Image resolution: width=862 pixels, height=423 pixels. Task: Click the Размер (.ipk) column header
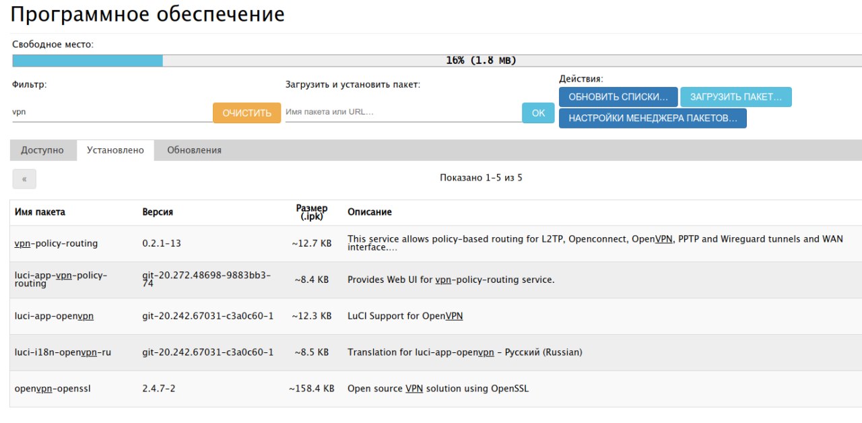pos(312,212)
